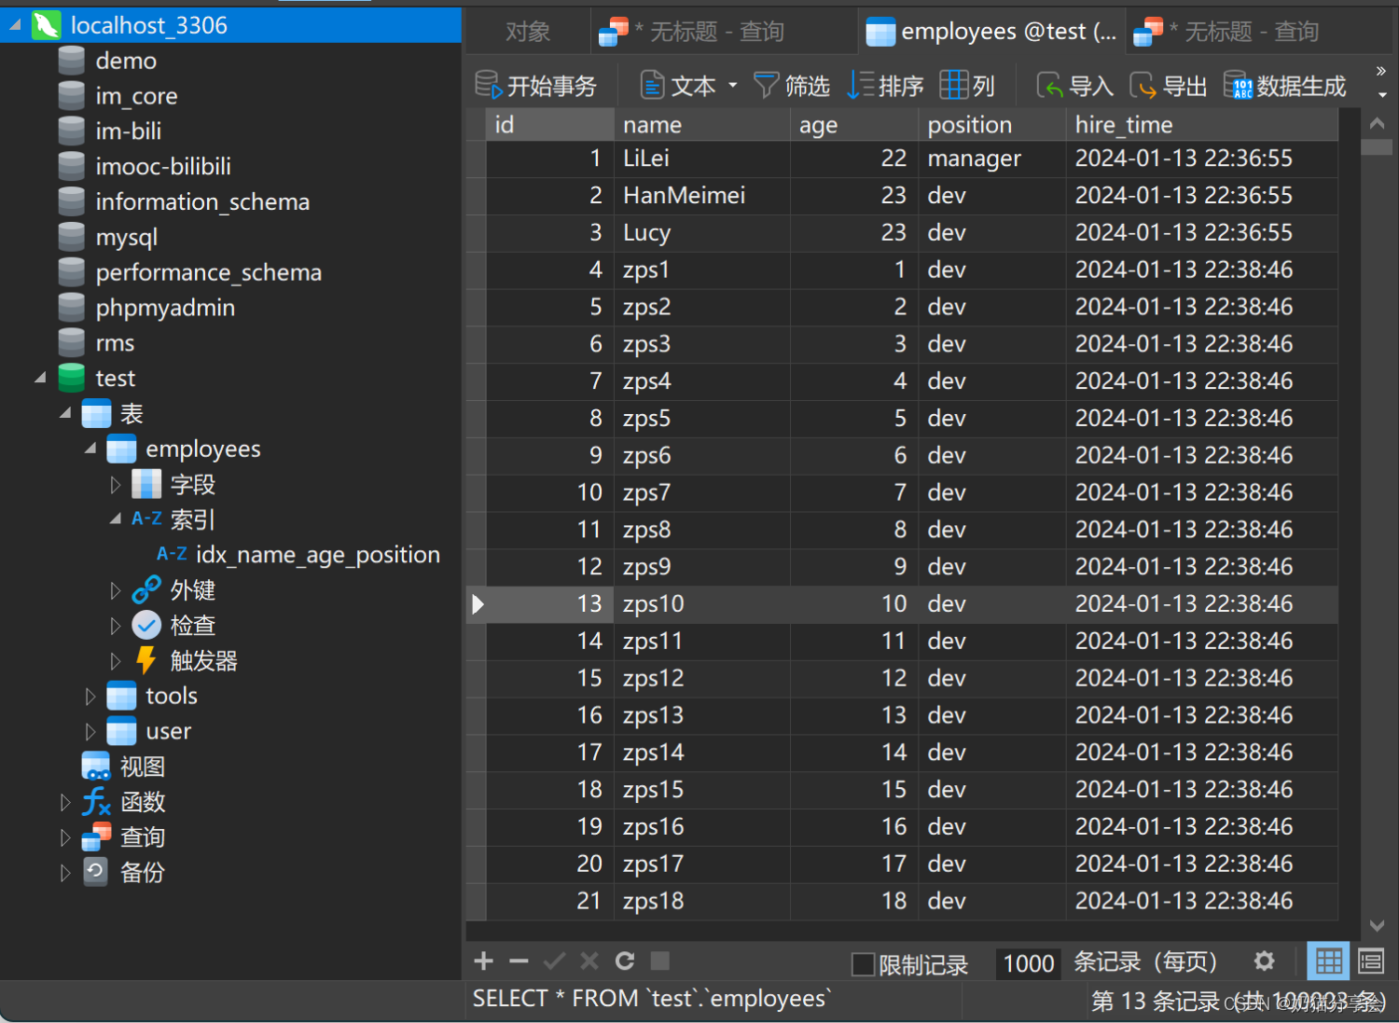Click the scroll-down arrow of the grid

coord(1377,925)
